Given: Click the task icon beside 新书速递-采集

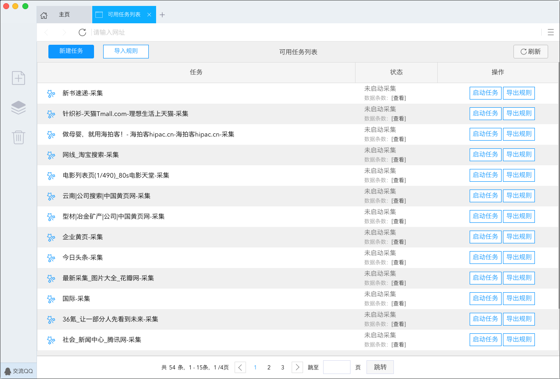Looking at the screenshot, I should pyautogui.click(x=51, y=94).
